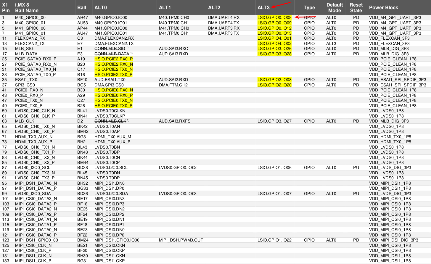Click the LVDS0.I2C0.SCL cell
Viewport: 431px width, 264px height.
click(x=111, y=168)
